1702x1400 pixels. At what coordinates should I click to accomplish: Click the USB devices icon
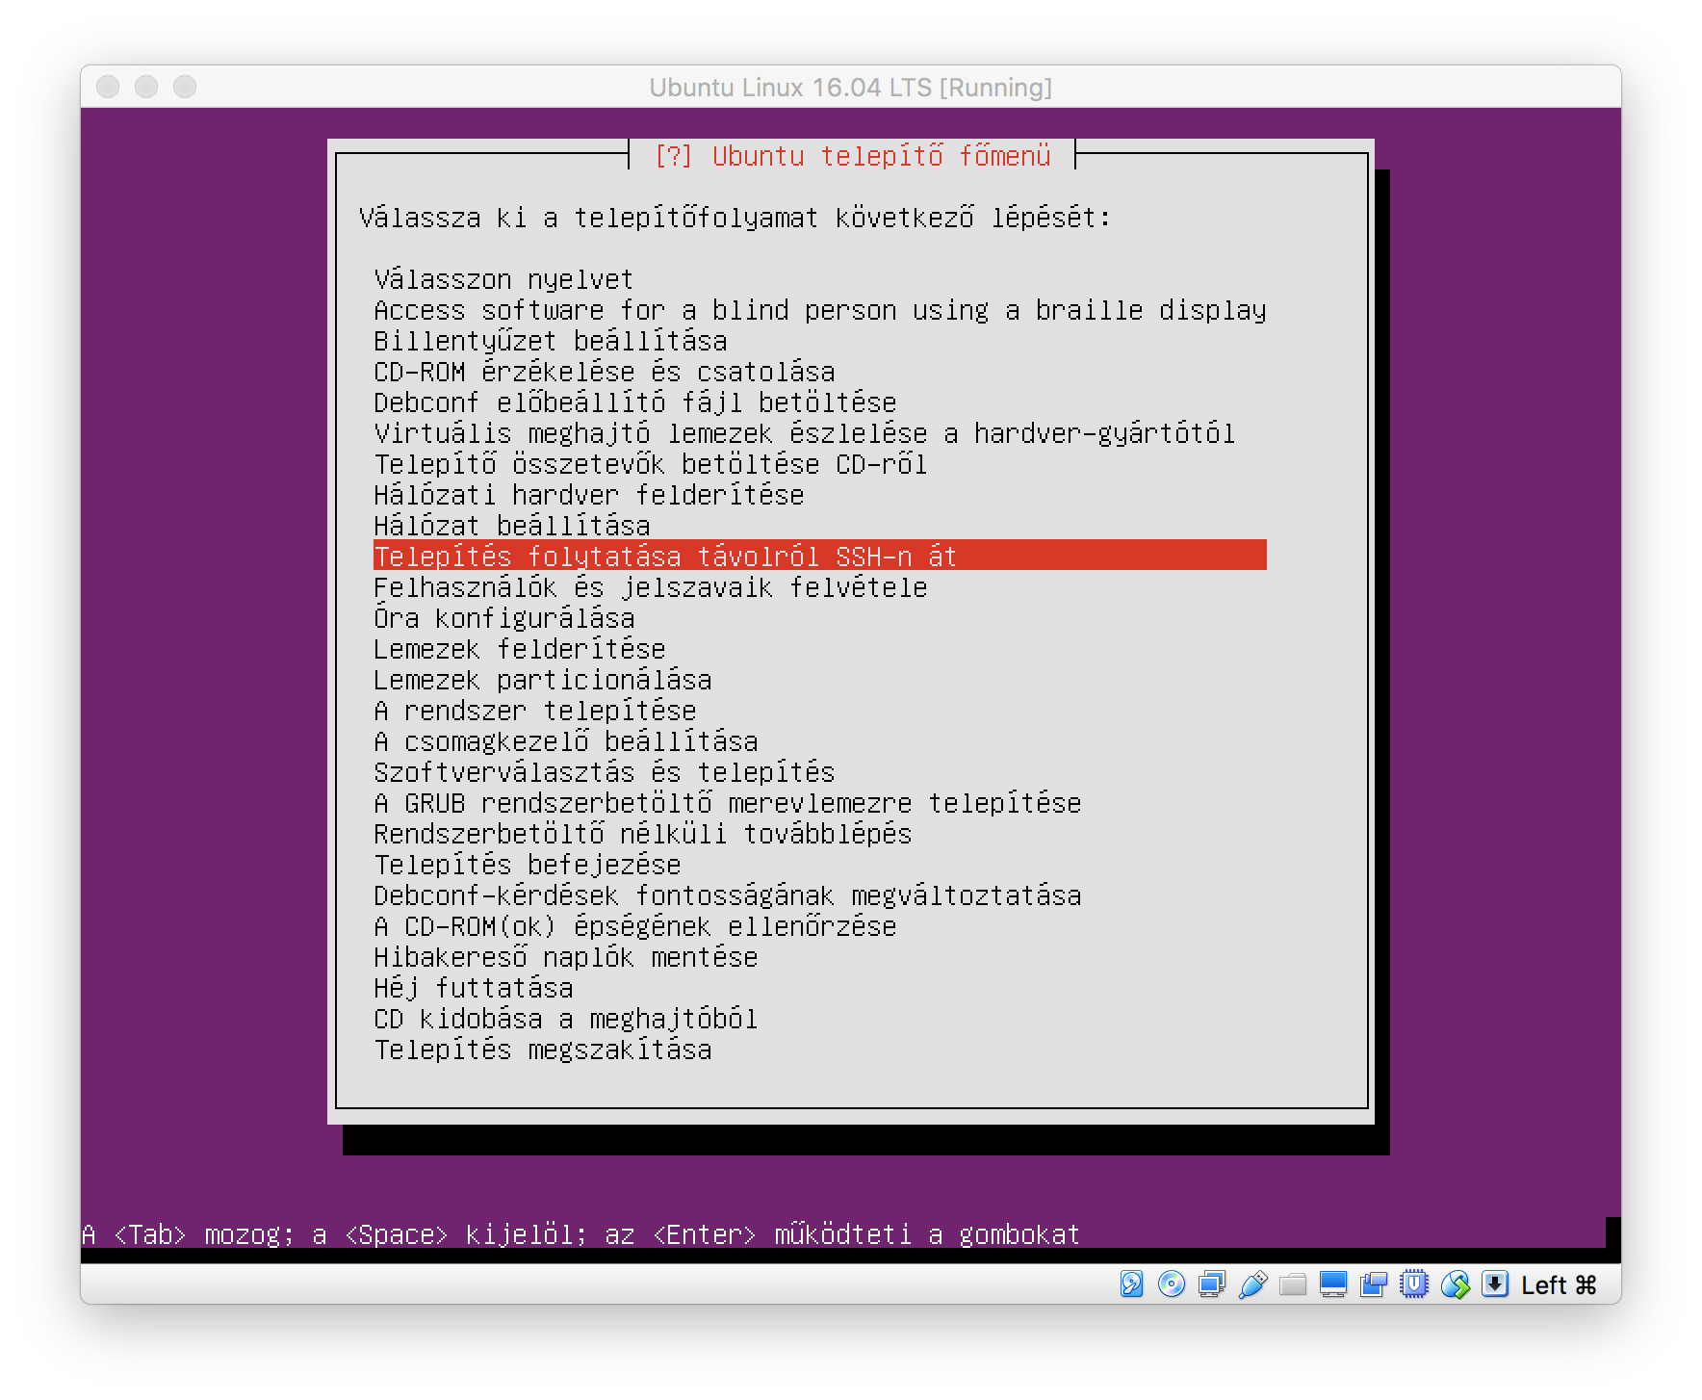[1252, 1283]
